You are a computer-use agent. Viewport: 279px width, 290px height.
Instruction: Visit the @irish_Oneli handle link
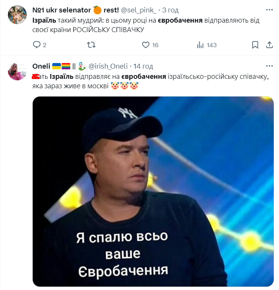[x=108, y=66]
